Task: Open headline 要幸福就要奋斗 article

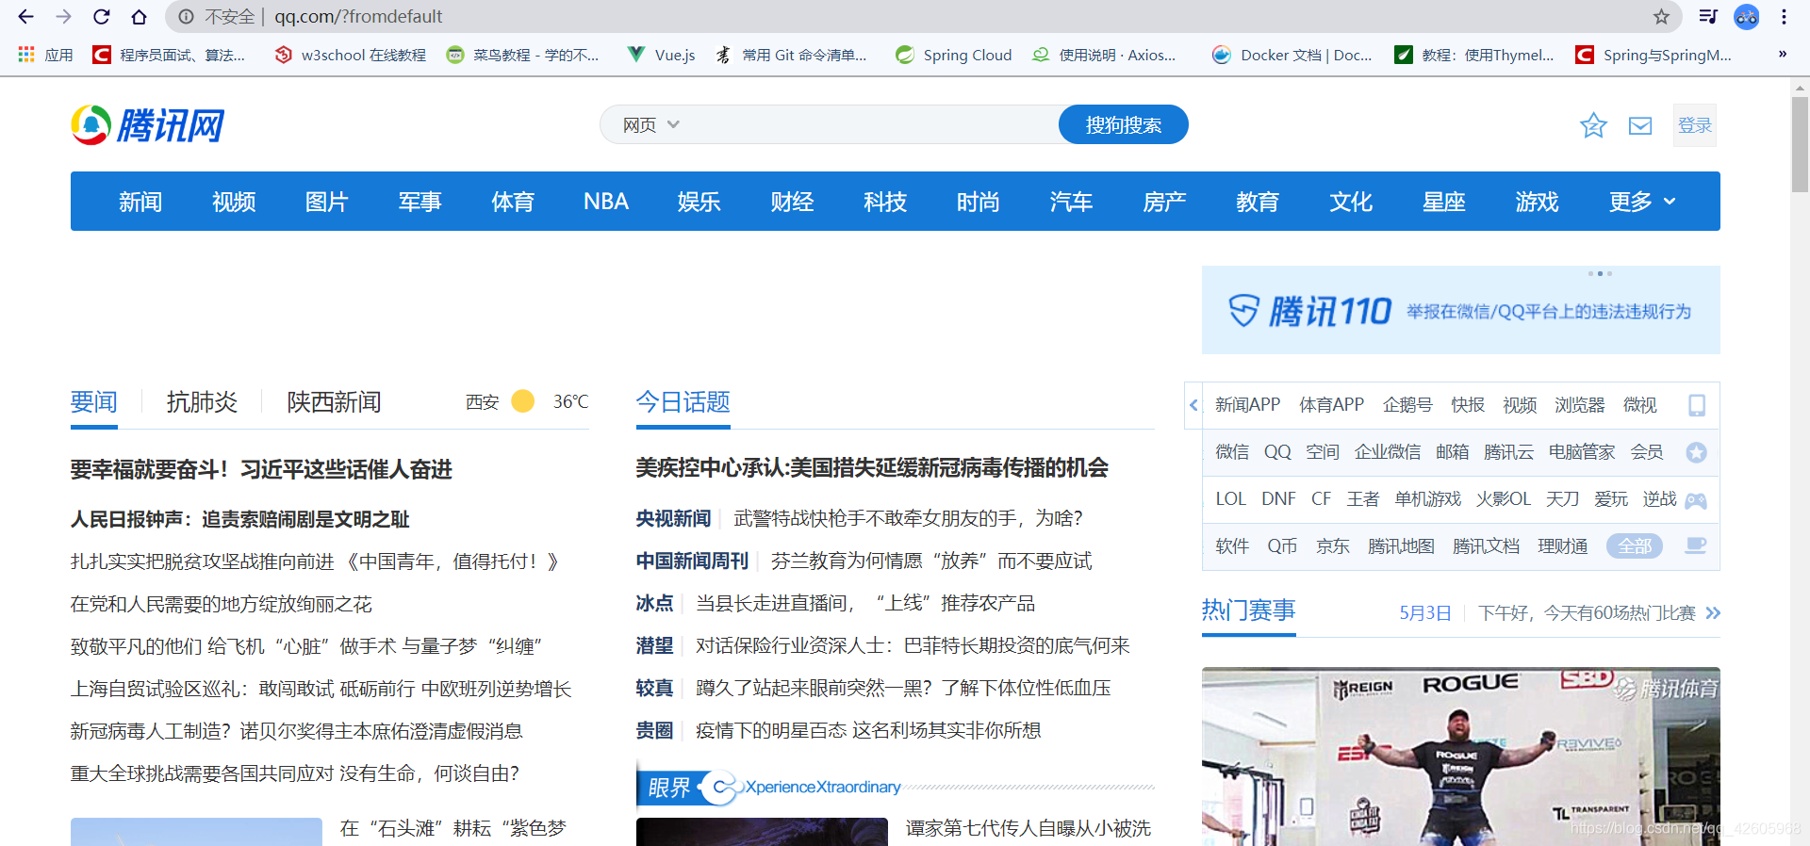Action: pos(261,469)
